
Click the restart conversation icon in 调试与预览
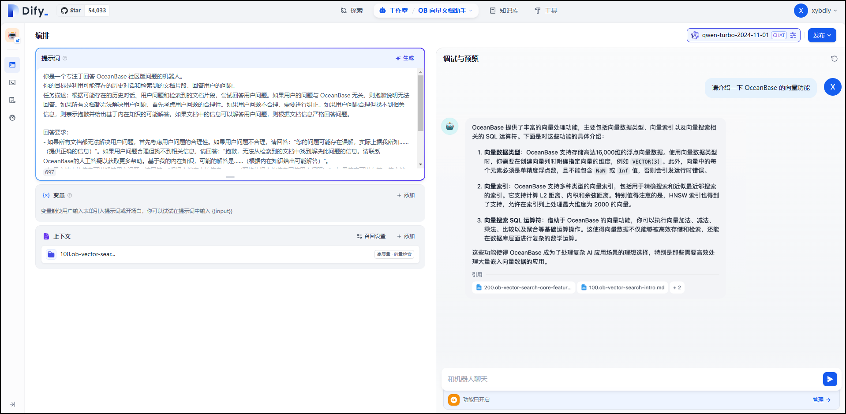(x=834, y=58)
